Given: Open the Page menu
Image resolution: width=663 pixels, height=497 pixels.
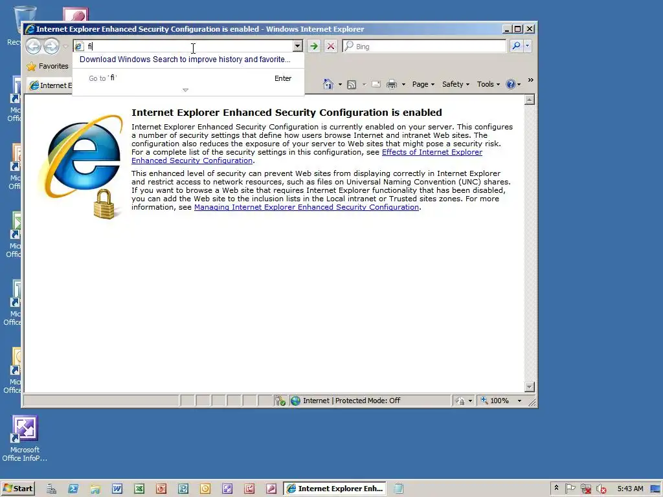Looking at the screenshot, I should [423, 84].
